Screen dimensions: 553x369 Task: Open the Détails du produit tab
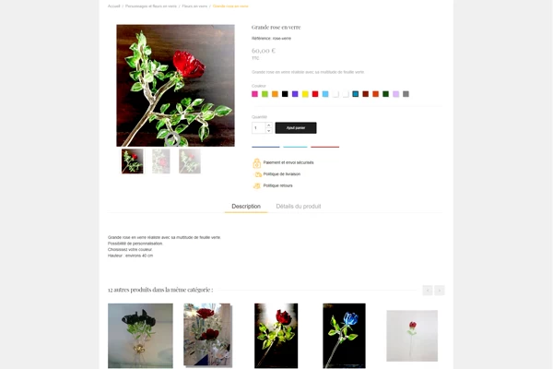pos(299,207)
